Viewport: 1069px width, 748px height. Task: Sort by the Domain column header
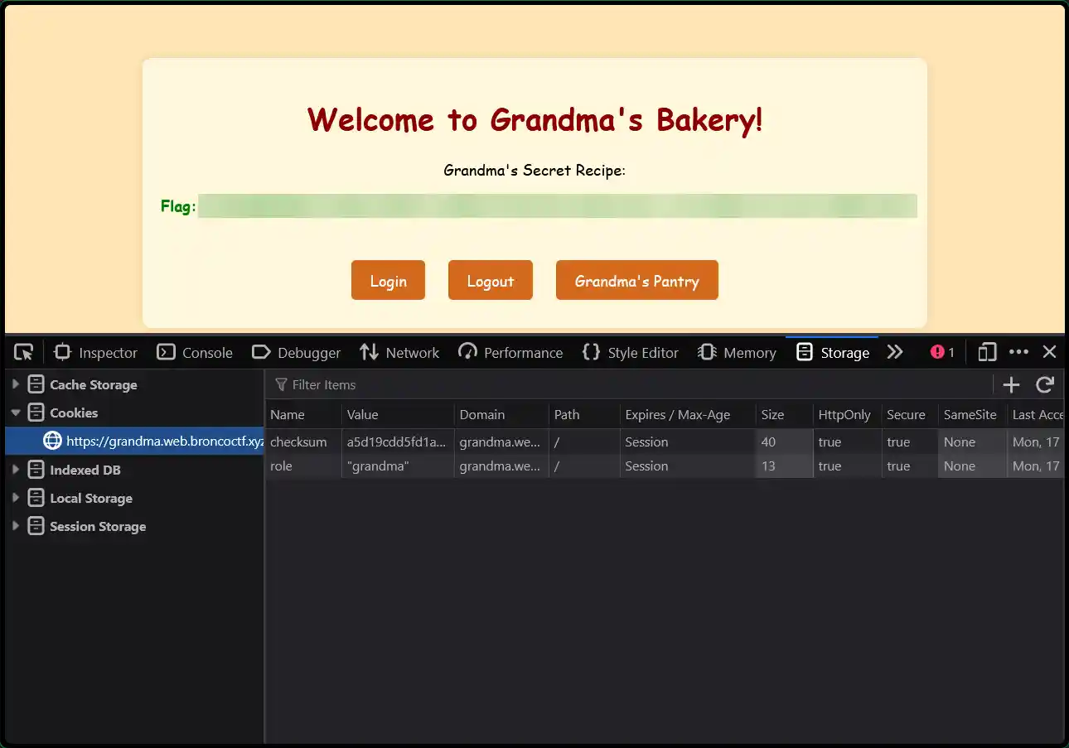[501, 415]
